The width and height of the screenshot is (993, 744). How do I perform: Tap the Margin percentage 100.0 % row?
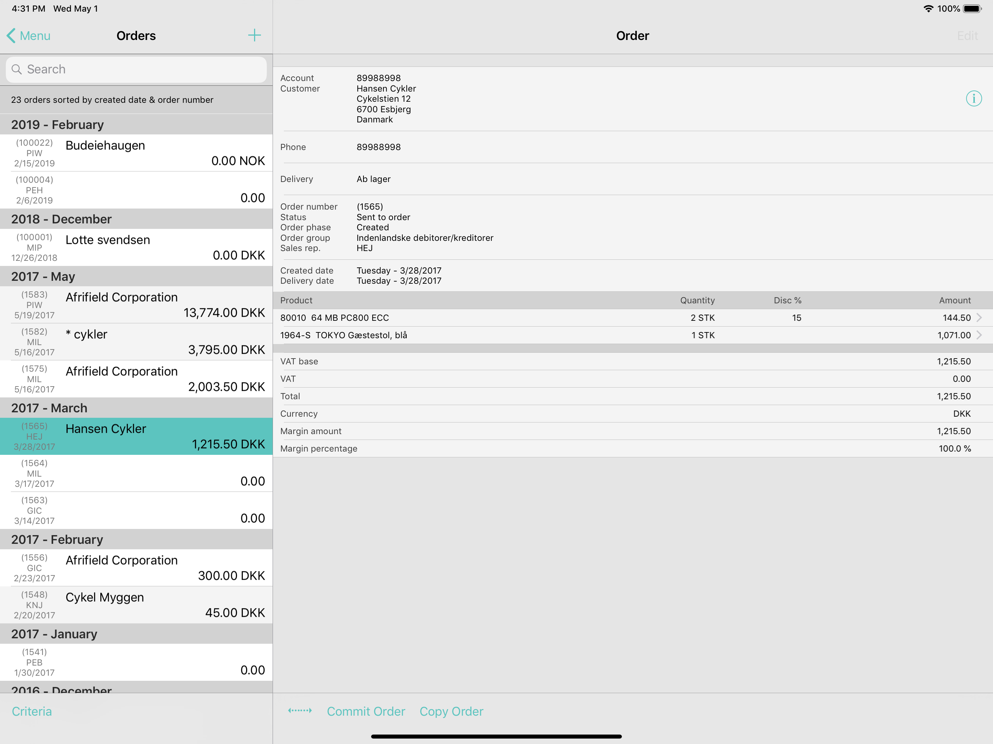click(x=632, y=449)
